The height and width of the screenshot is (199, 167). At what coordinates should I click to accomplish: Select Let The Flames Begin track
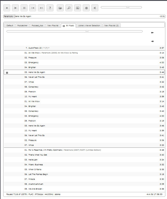tap(84, 174)
